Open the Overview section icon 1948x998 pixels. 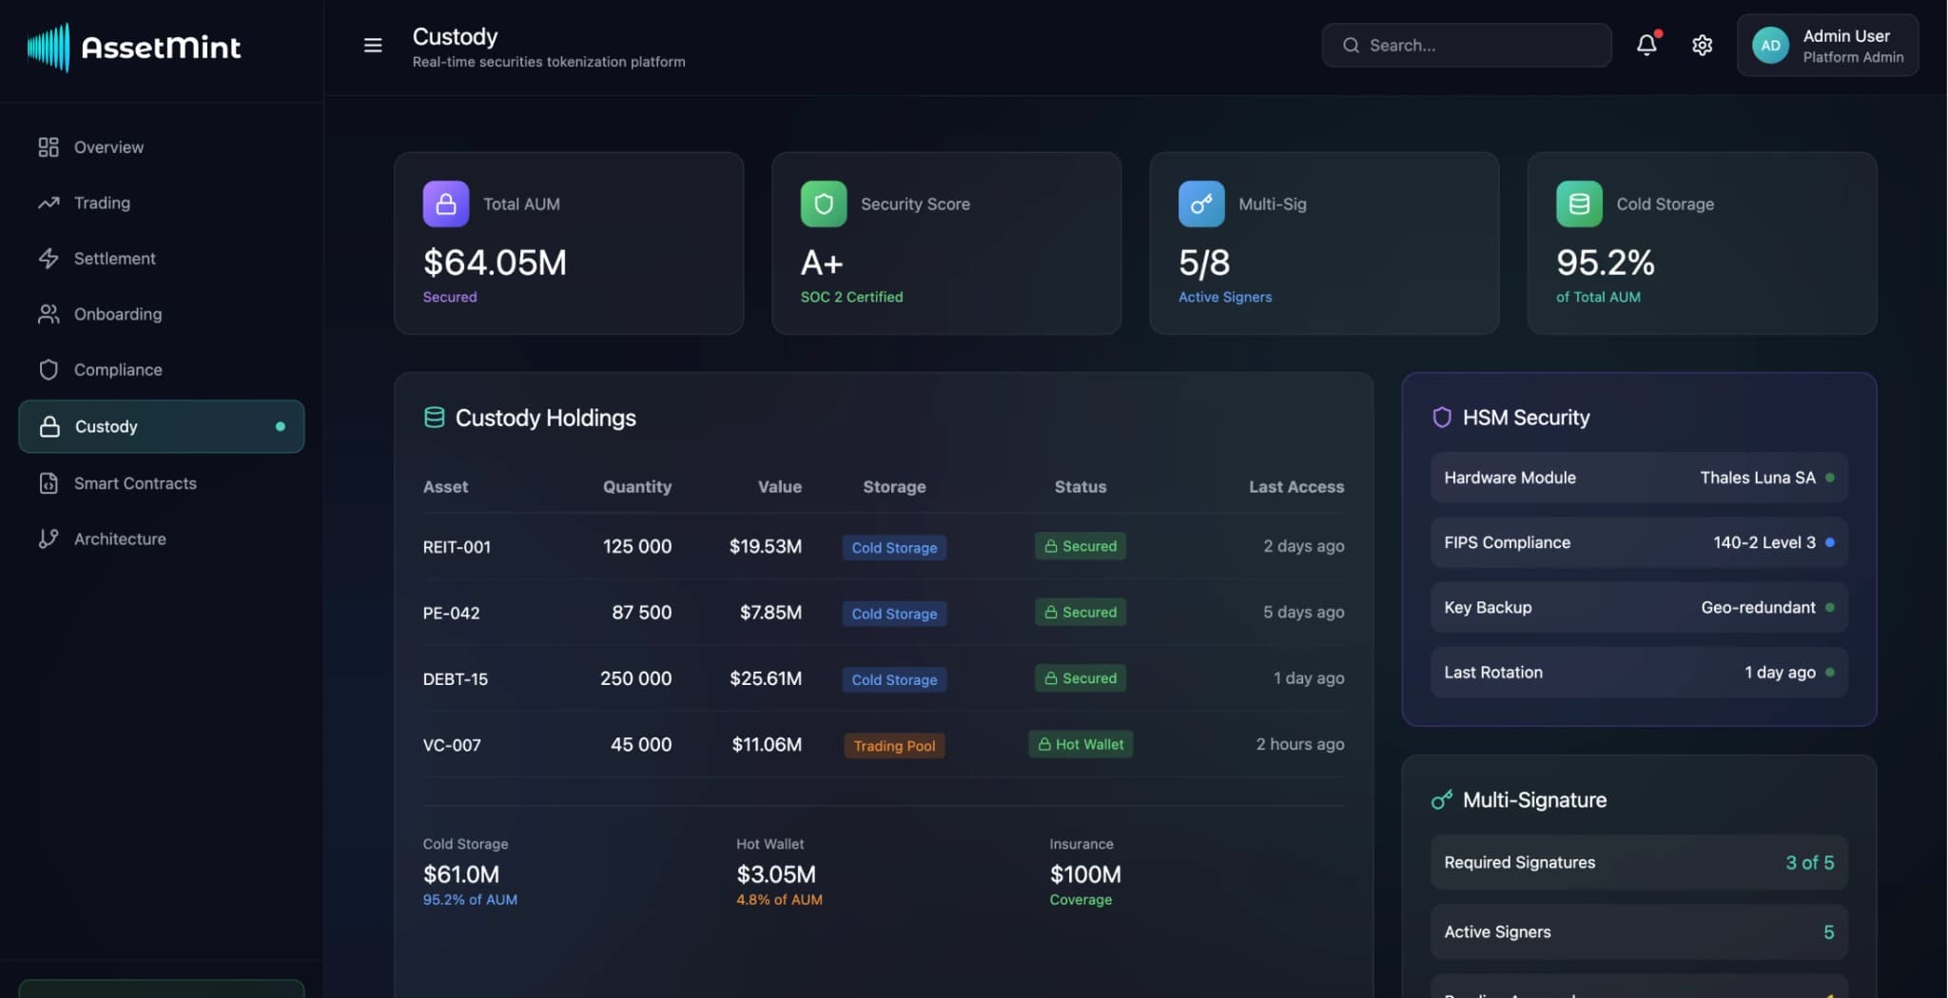pos(49,147)
